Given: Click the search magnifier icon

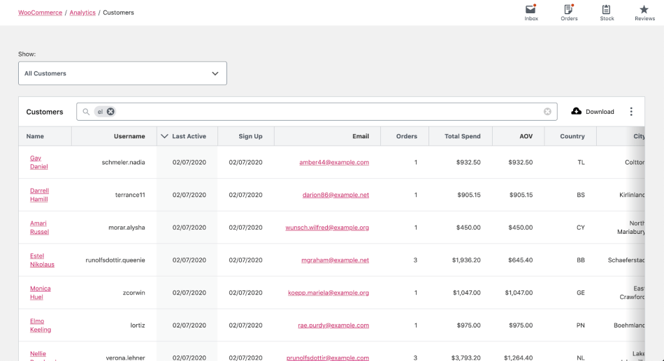Looking at the screenshot, I should [86, 112].
